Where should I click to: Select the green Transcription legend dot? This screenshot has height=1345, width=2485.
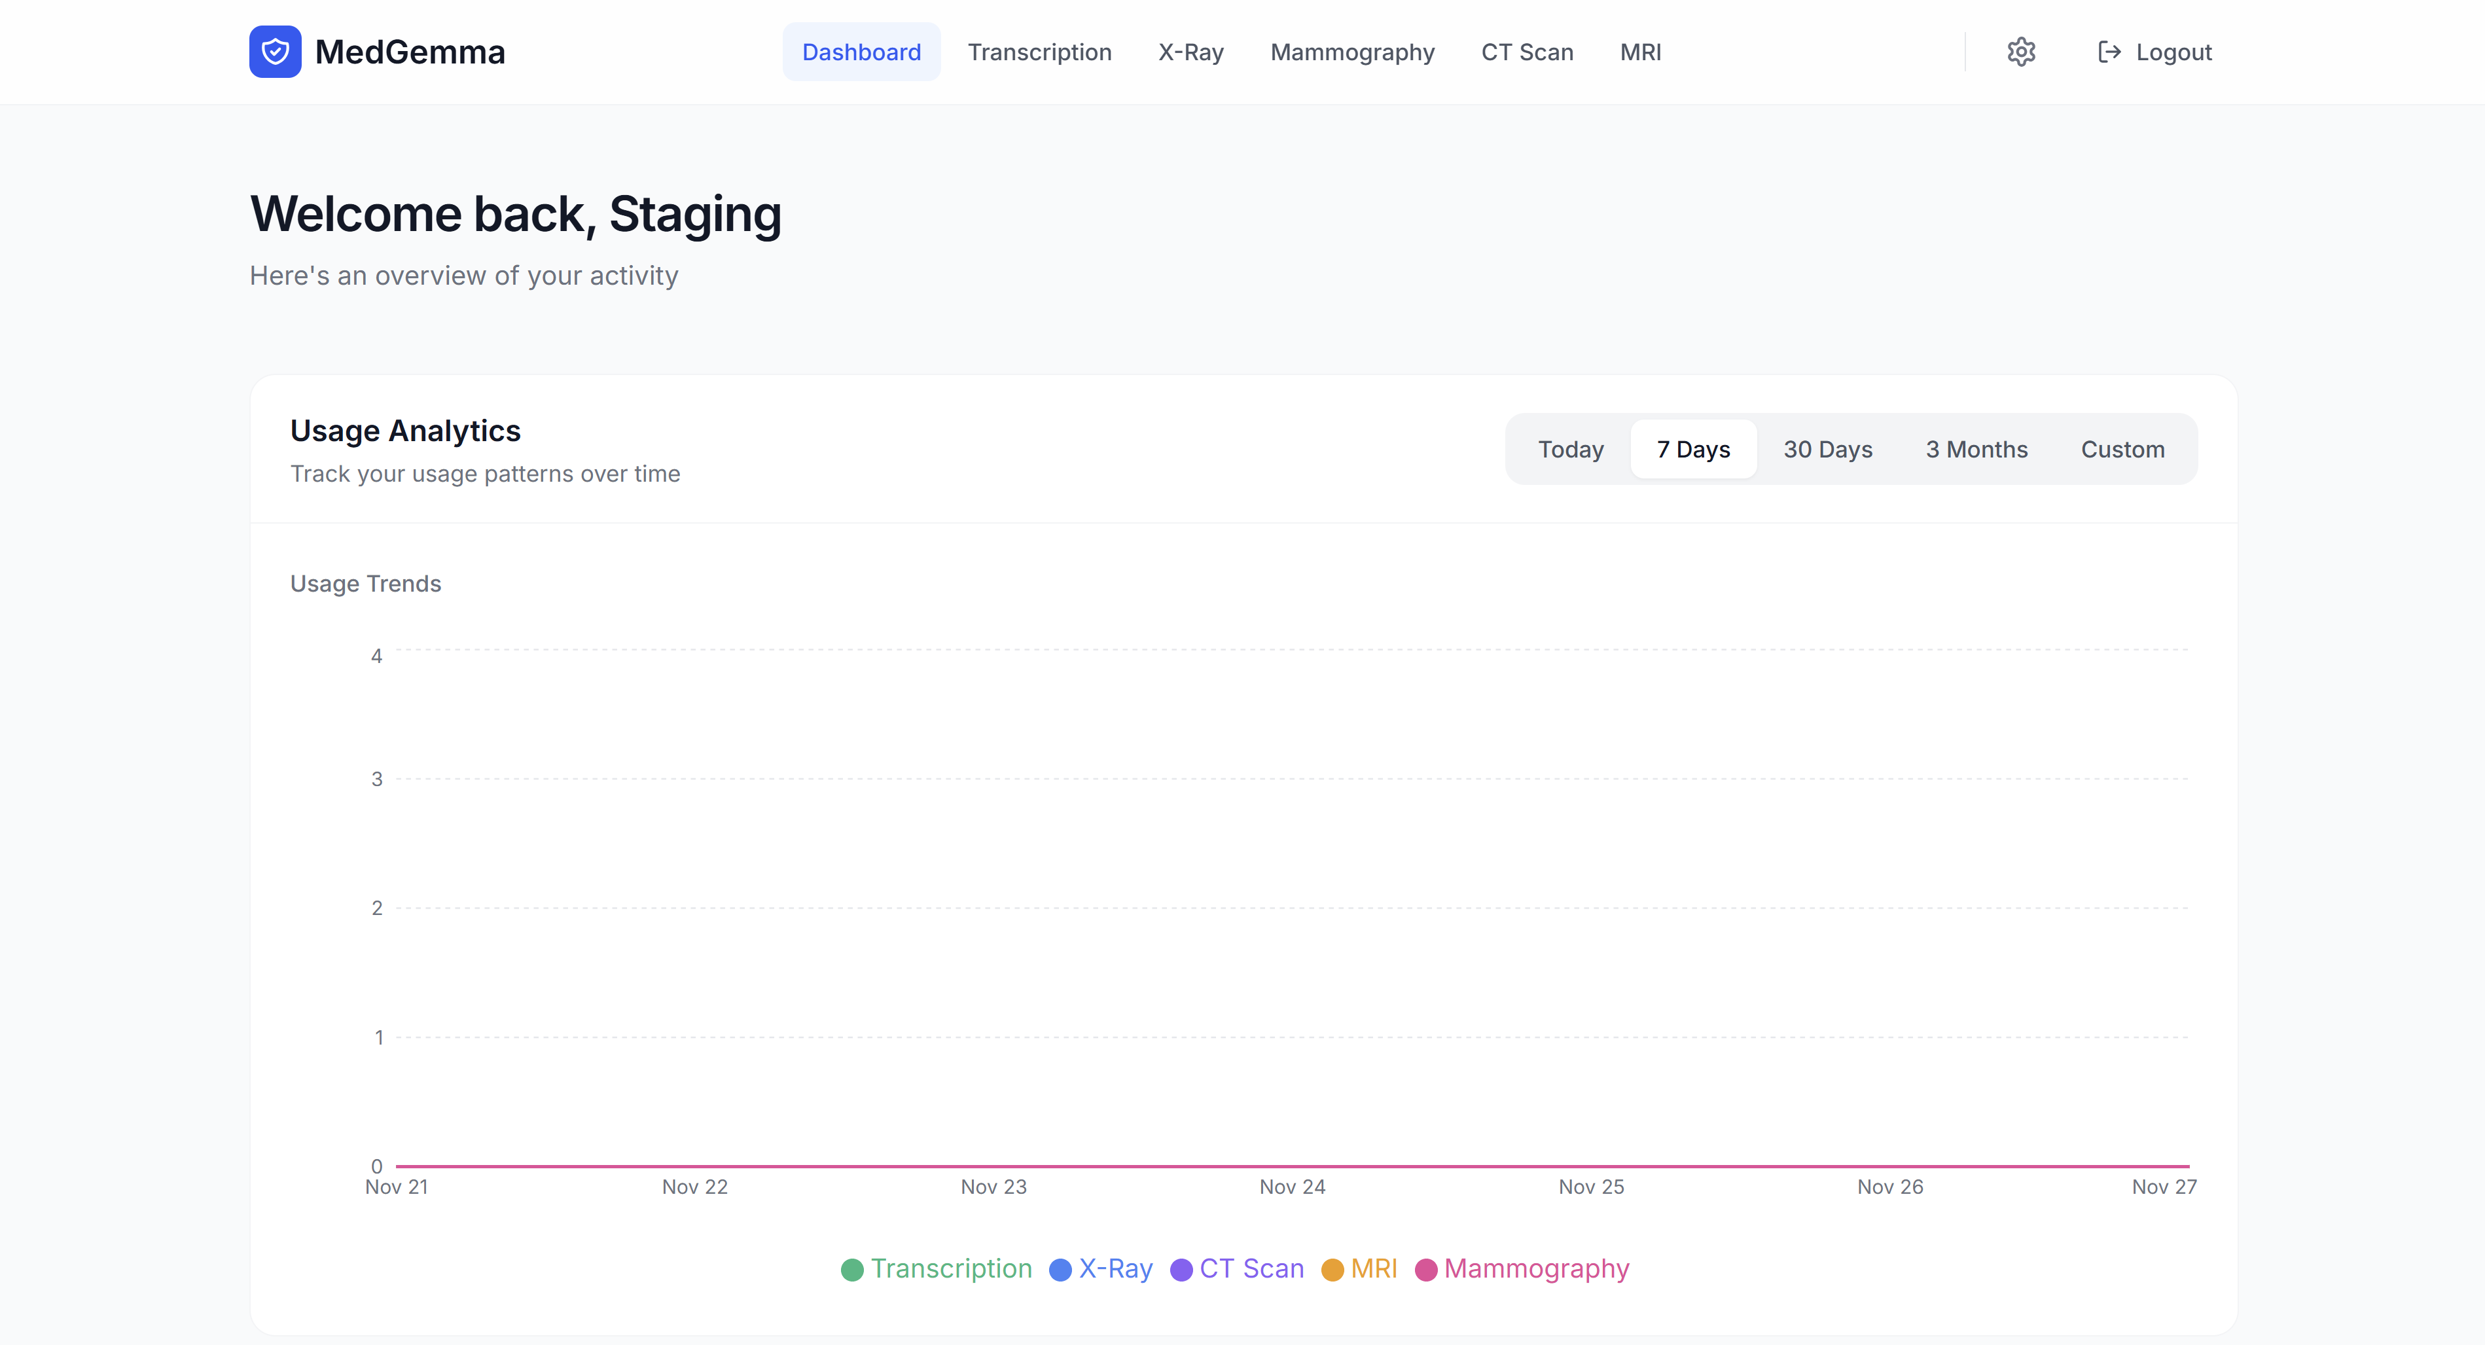pos(853,1270)
